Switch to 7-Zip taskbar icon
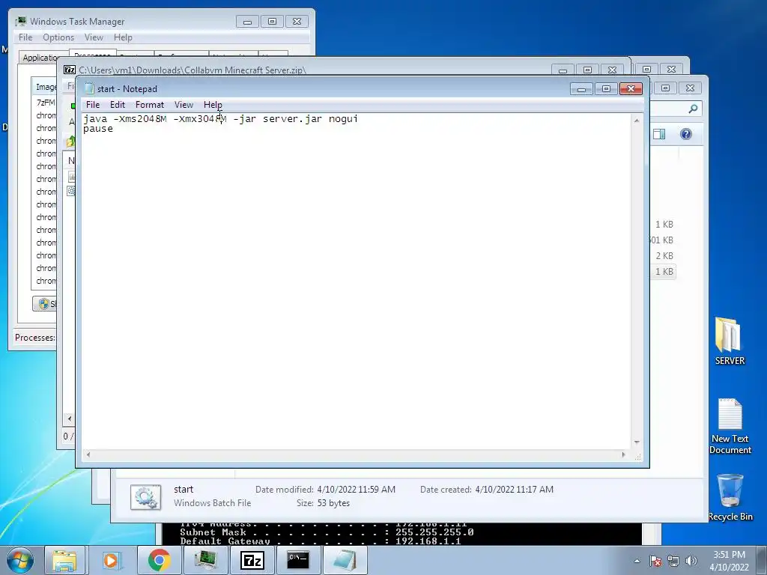 coord(252,560)
